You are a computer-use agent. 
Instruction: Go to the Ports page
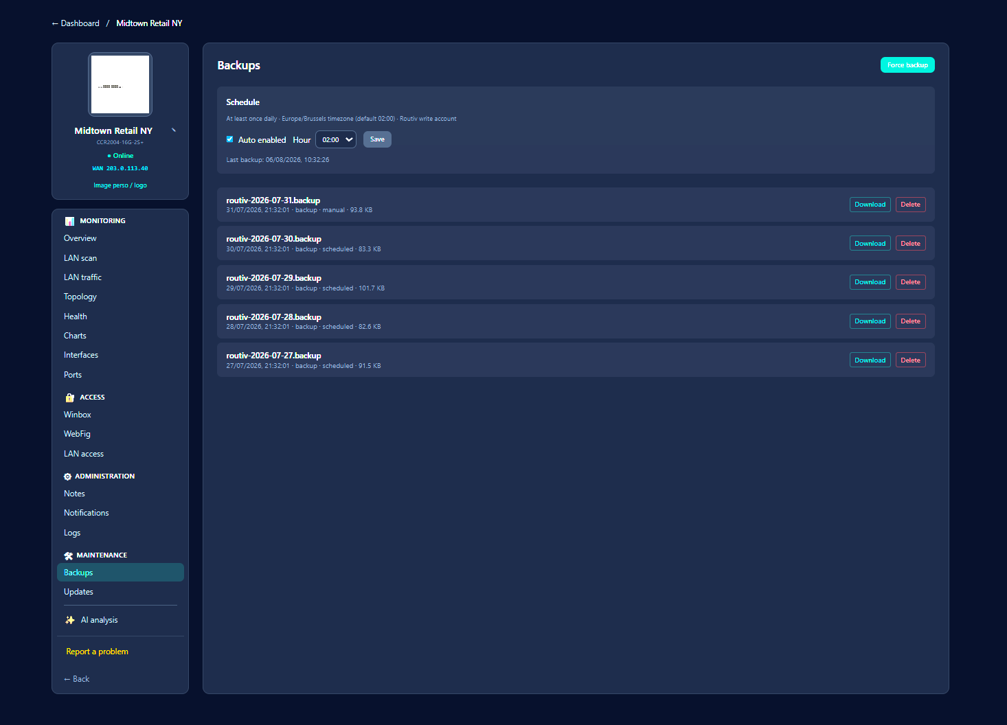coord(120,375)
